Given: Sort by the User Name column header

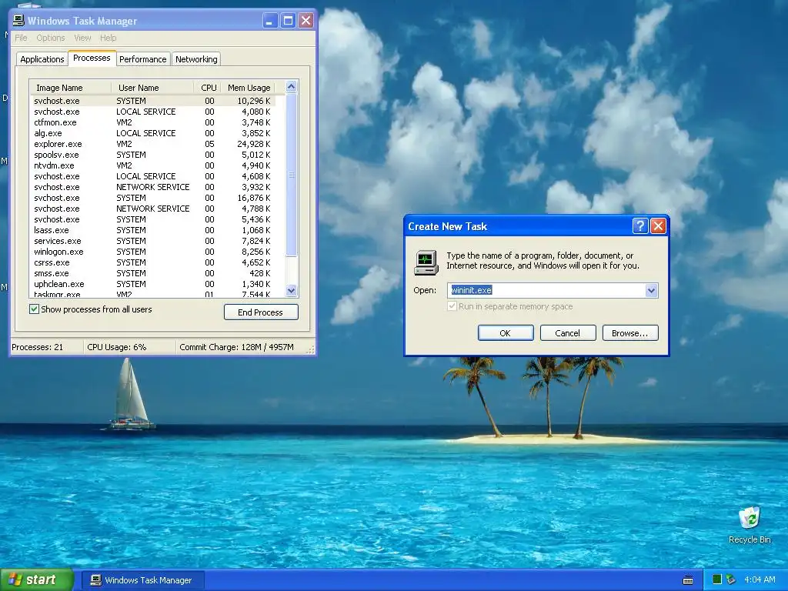Looking at the screenshot, I should tap(152, 88).
